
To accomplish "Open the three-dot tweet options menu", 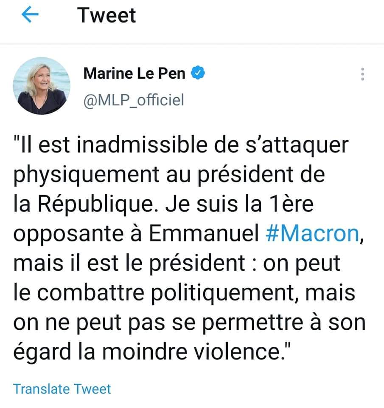I will click(x=362, y=74).
